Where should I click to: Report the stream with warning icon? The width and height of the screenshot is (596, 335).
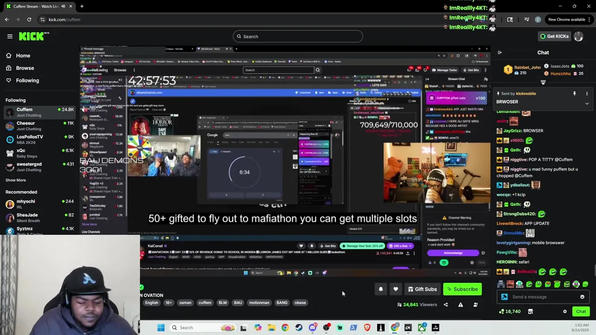click(461, 305)
